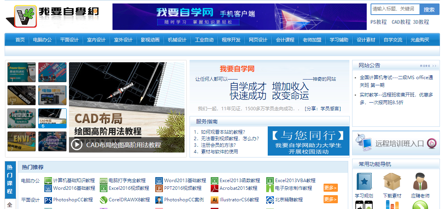Click the Acrobat PDF icon beside Acrobat2015教程
443x209 pixels.
[x=215, y=188]
